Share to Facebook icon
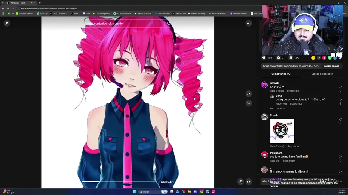Viewport: 348px width, 195px height. click(335, 58)
